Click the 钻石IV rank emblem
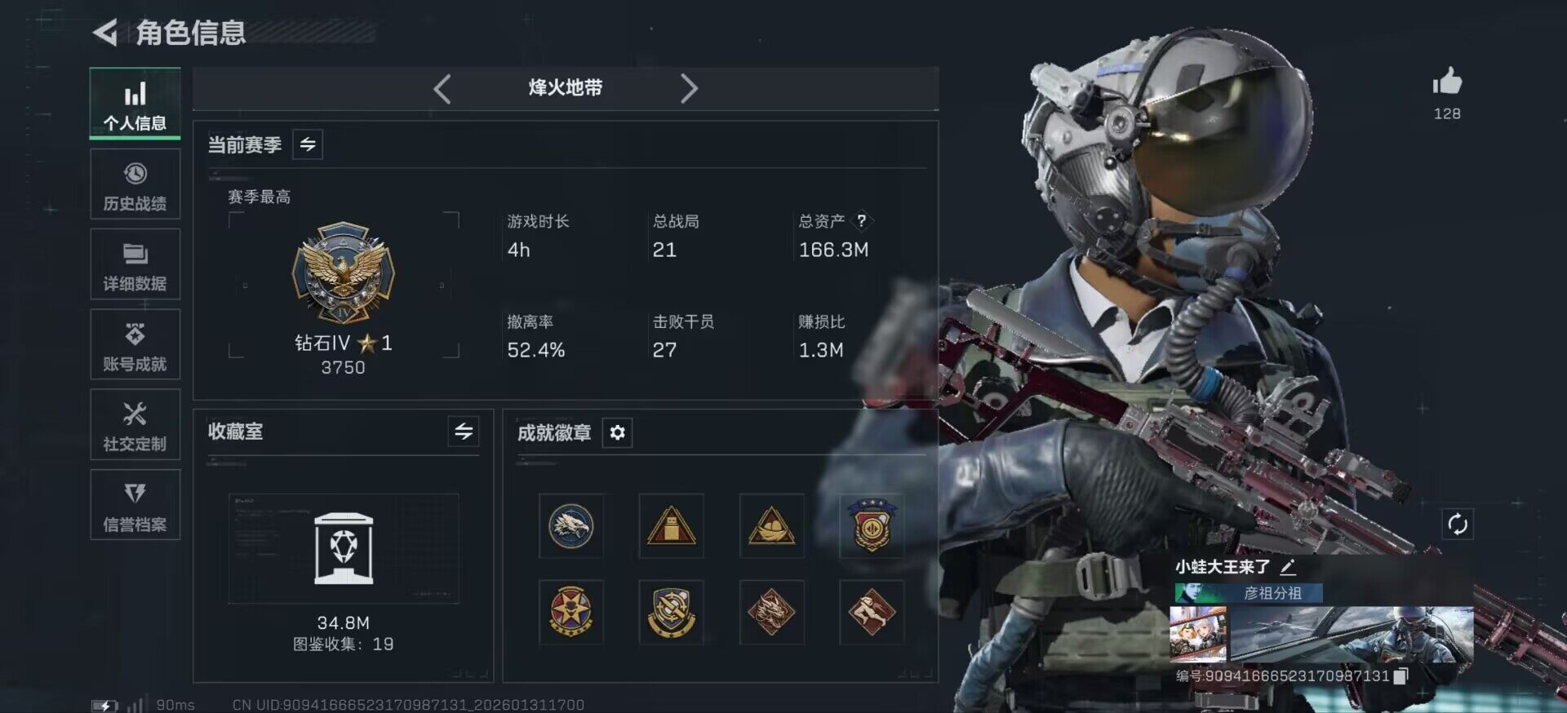This screenshot has width=1567, height=713. point(344,273)
